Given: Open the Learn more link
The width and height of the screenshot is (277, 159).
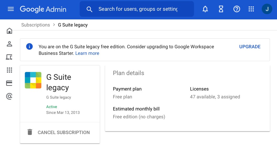Looking at the screenshot, I should pyautogui.click(x=87, y=53).
